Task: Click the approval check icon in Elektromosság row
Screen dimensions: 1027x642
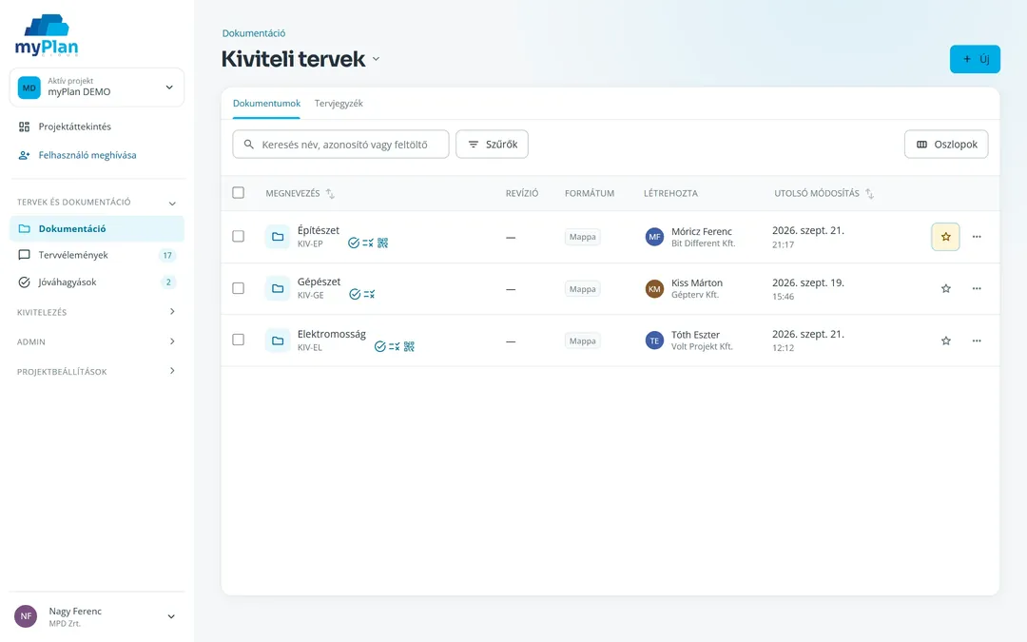Action: point(379,346)
